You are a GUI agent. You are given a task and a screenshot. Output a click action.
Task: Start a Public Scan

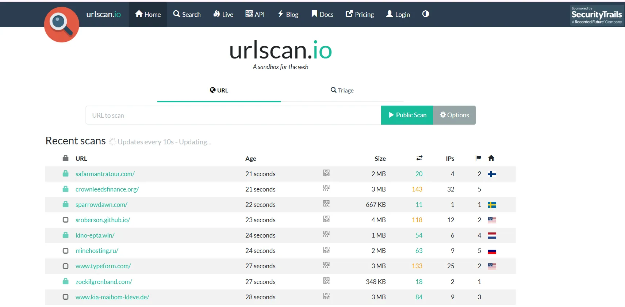pyautogui.click(x=407, y=115)
